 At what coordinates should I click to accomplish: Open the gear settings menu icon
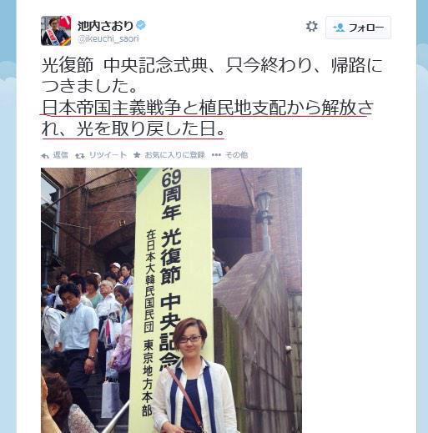tap(311, 27)
